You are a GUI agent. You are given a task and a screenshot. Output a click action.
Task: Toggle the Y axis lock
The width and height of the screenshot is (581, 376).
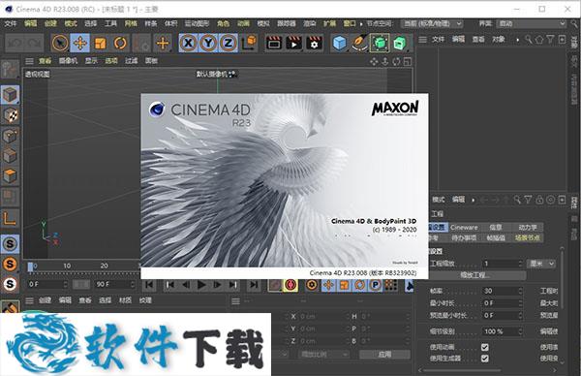pyautogui.click(x=208, y=43)
